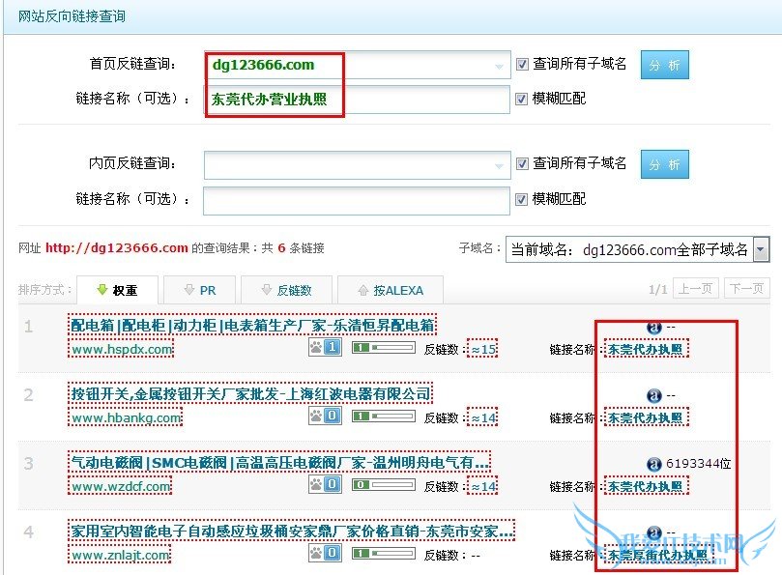
Task: Open link 气动电磁阀|SMC电磁阀 result title
Action: [279, 462]
